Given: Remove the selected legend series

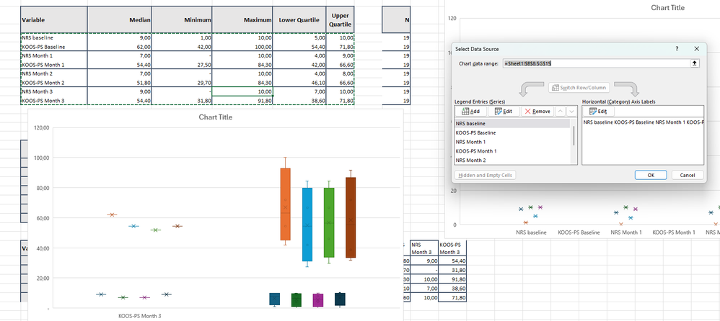Looking at the screenshot, I should [537, 112].
